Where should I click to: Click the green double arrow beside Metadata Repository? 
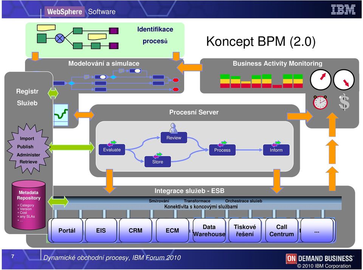(x=58, y=202)
